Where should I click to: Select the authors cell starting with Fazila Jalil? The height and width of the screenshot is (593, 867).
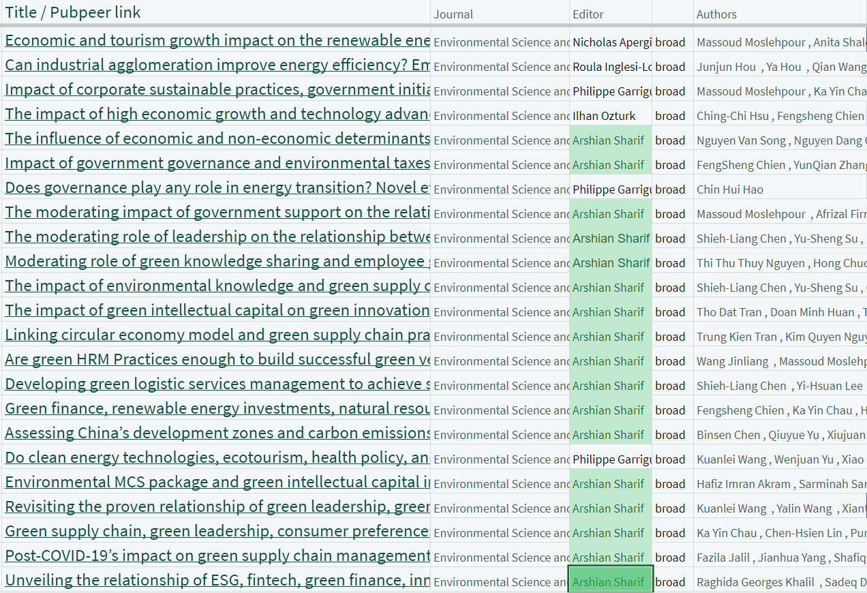(780, 558)
